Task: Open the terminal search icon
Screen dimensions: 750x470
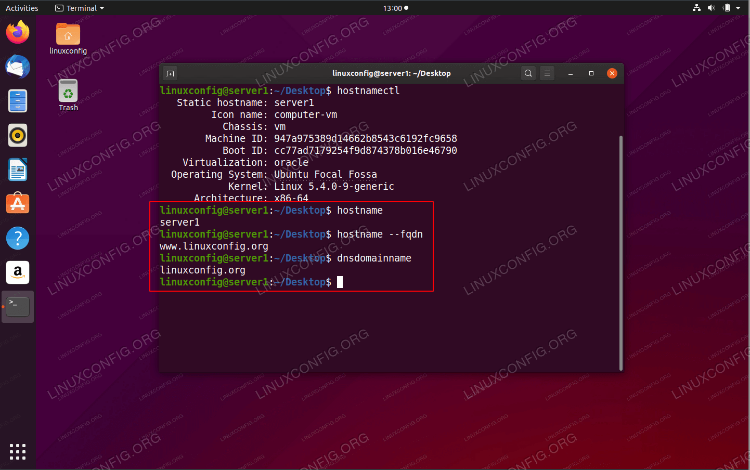Action: 528,73
